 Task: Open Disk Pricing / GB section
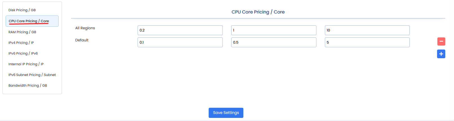pos(22,10)
